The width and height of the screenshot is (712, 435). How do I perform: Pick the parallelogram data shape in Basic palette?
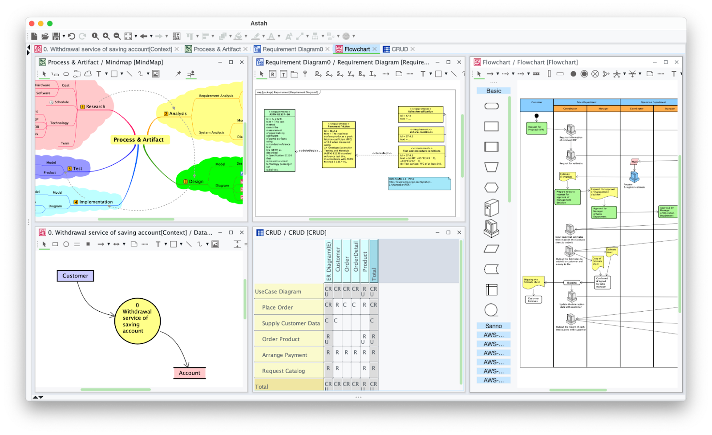(491, 249)
